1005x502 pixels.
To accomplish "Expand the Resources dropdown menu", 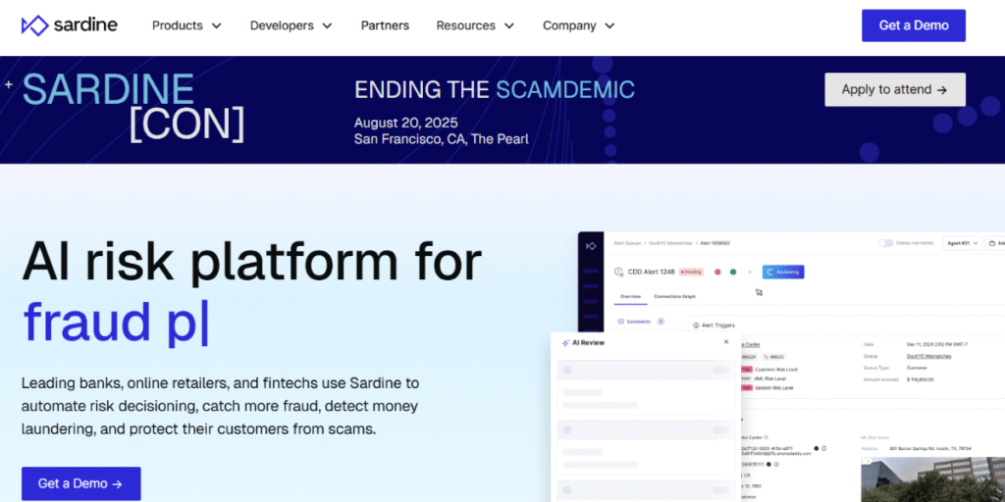I will click(475, 25).
